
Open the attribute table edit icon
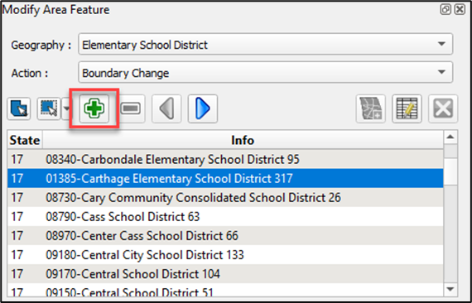point(407,108)
